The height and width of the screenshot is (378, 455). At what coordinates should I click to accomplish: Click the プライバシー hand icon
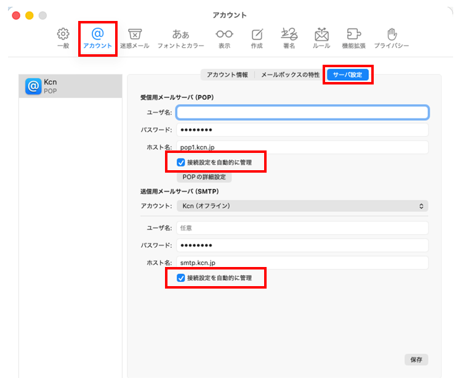[392, 38]
